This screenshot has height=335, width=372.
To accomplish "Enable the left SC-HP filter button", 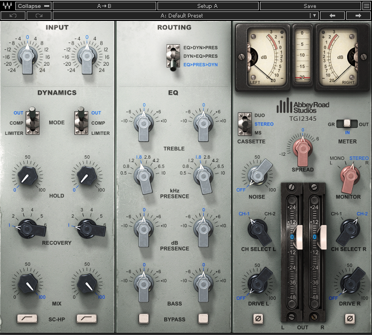I will tap(26, 319).
